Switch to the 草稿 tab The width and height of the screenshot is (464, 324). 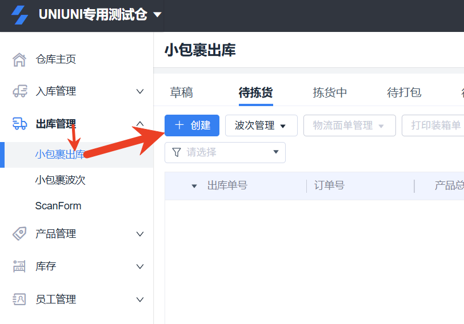pos(181,92)
